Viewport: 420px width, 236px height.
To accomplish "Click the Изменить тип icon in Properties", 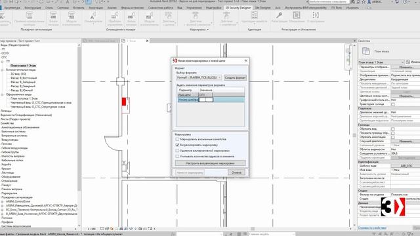I will coord(408,62).
